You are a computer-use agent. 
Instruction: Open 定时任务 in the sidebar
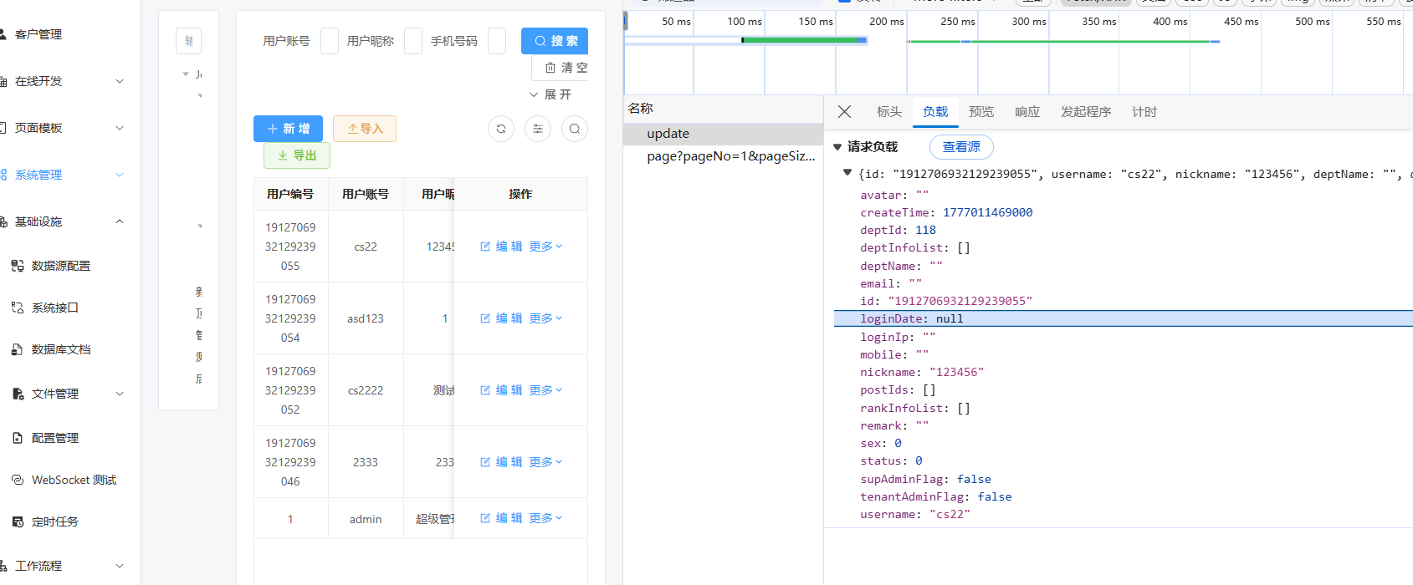[54, 521]
